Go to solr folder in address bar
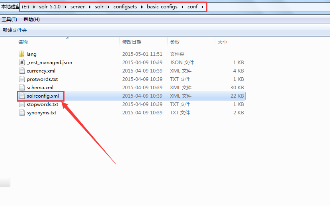Image resolution: width=330 pixels, height=206 pixels. point(99,7)
